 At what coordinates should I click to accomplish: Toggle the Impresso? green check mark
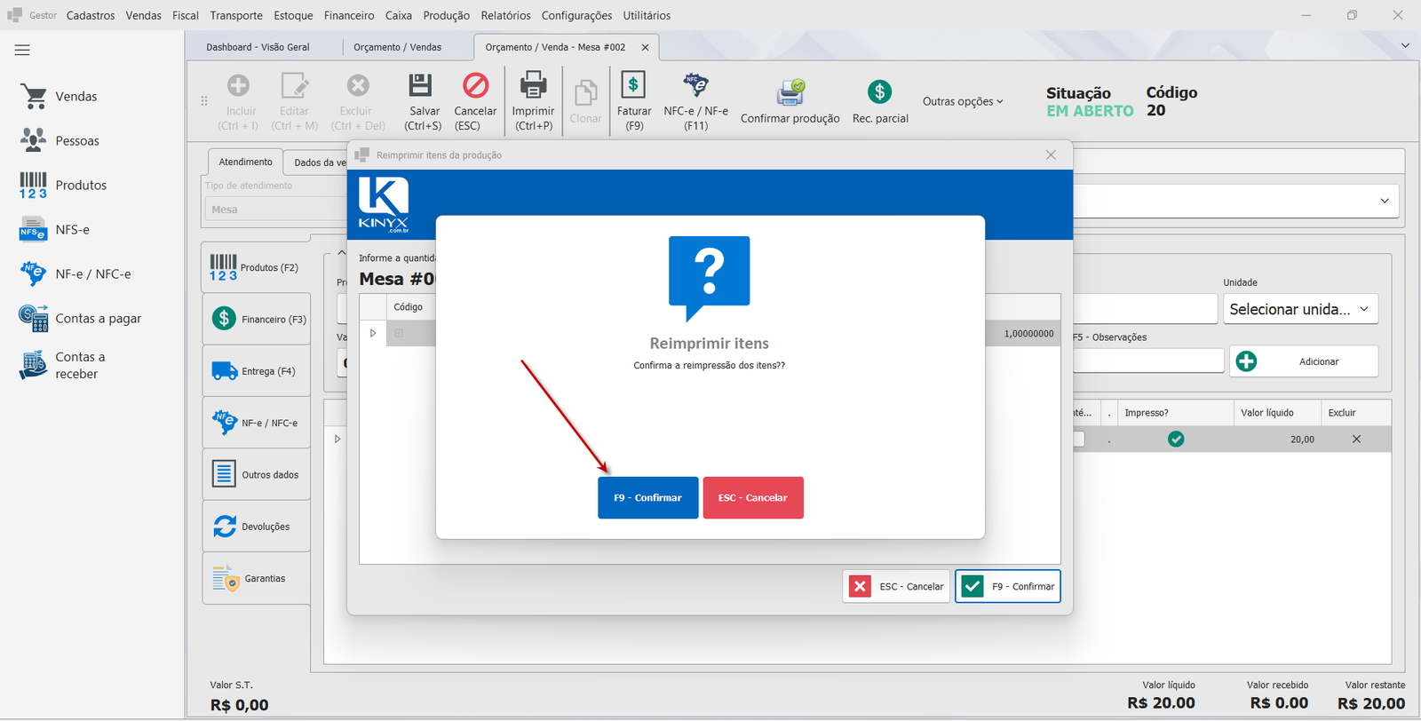[x=1176, y=439]
